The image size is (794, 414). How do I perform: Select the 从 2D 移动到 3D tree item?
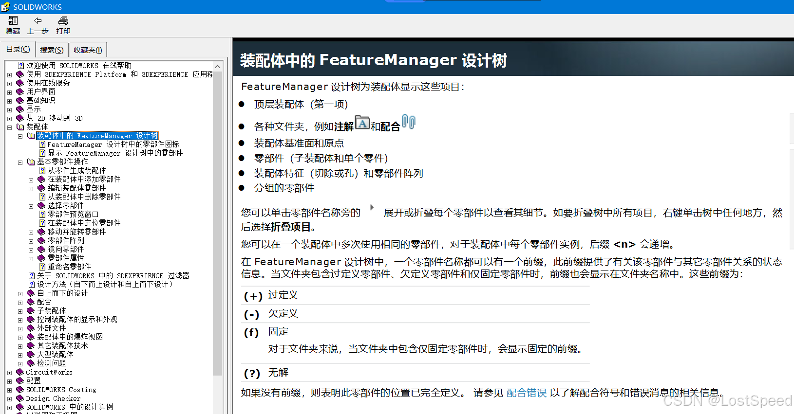[x=55, y=118]
